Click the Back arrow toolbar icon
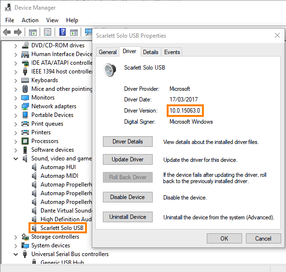 tap(7, 32)
